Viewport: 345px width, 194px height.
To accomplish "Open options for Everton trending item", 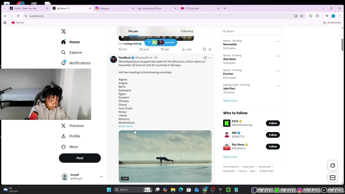I will (x=278, y=71).
